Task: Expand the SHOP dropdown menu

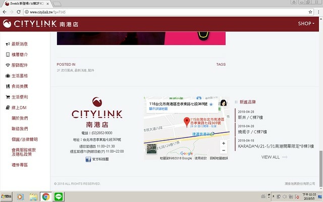Action: pos(306,24)
